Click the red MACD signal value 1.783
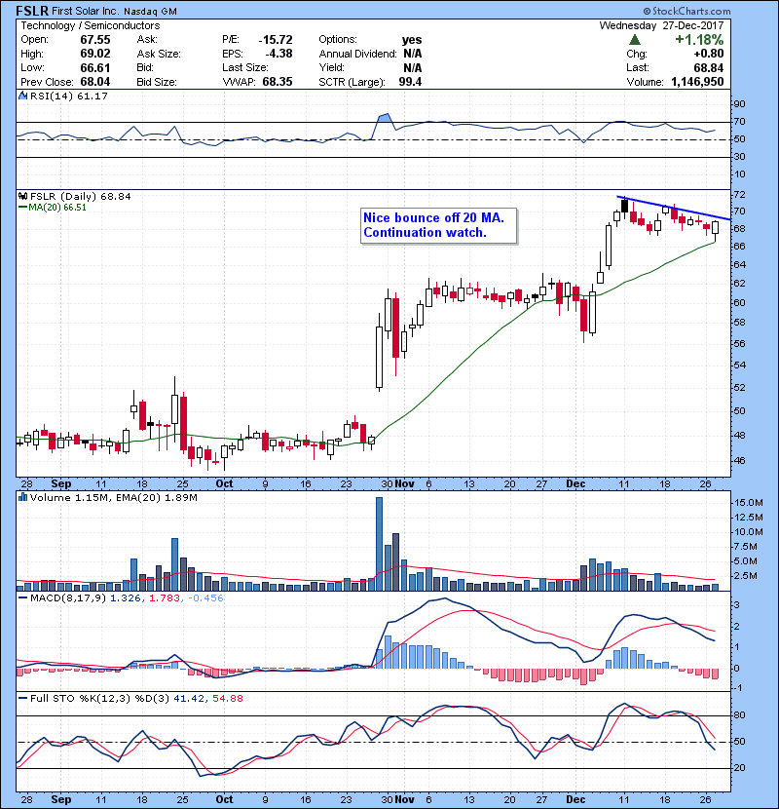Image resolution: width=779 pixels, height=809 pixels. point(165,598)
